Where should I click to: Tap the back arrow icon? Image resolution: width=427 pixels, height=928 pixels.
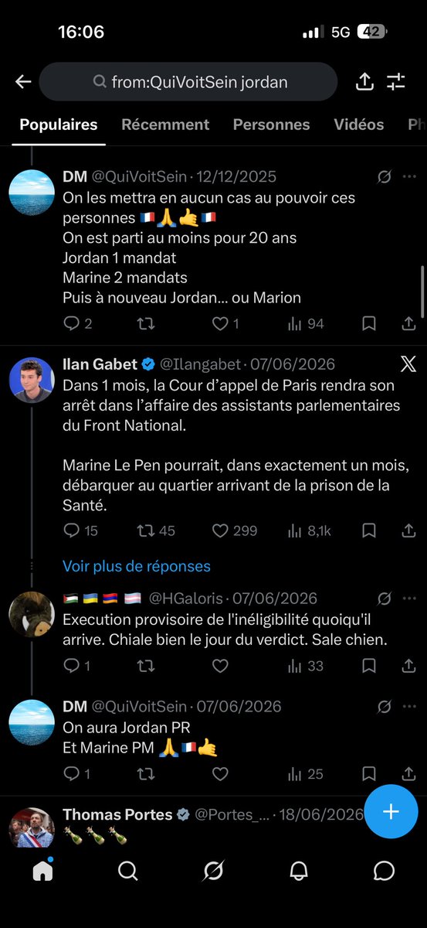click(x=23, y=82)
